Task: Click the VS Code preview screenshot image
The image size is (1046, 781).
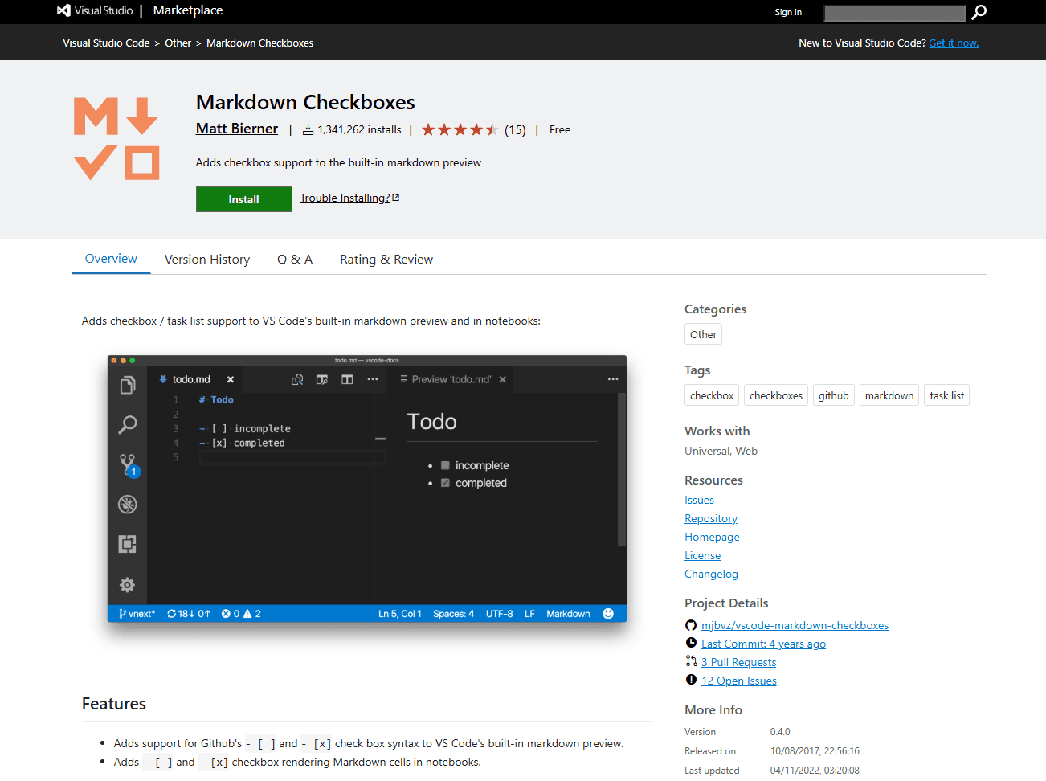Action: coord(367,489)
